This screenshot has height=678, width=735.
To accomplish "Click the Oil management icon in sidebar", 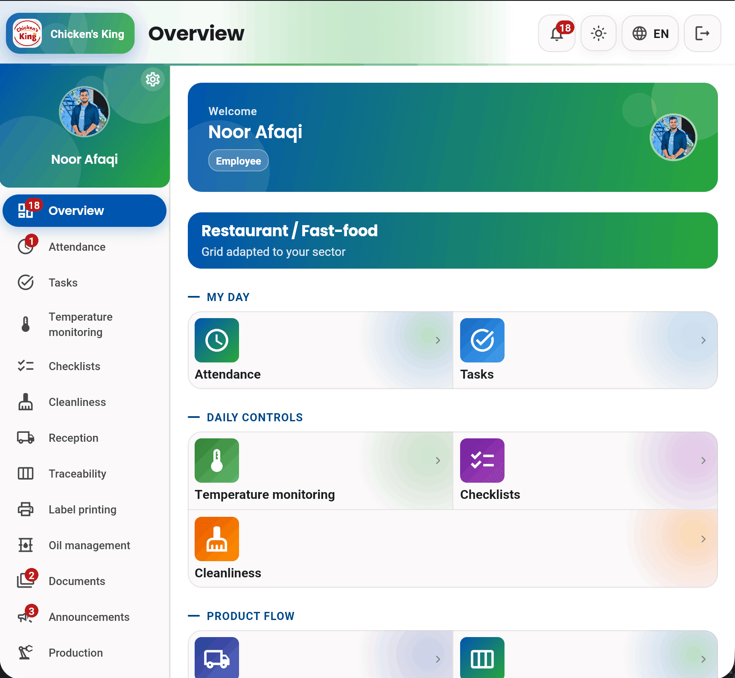I will pos(26,545).
